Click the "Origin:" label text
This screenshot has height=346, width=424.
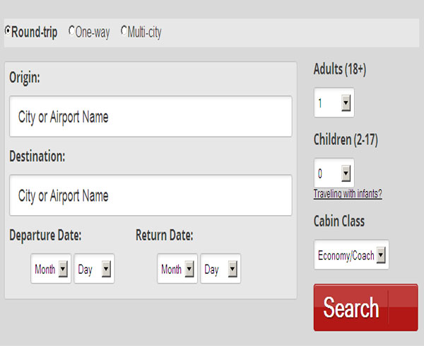click(25, 78)
